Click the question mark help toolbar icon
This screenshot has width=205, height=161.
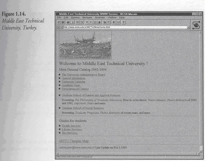click(x=124, y=22)
